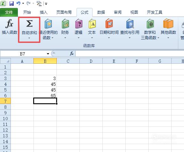Click the Name Box showing B7
The height and width of the screenshot is (152, 184).
tap(23, 54)
